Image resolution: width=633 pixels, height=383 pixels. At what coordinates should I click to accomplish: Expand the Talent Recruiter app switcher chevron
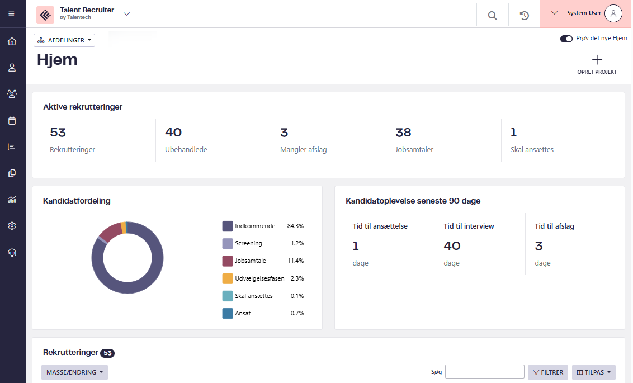126,14
